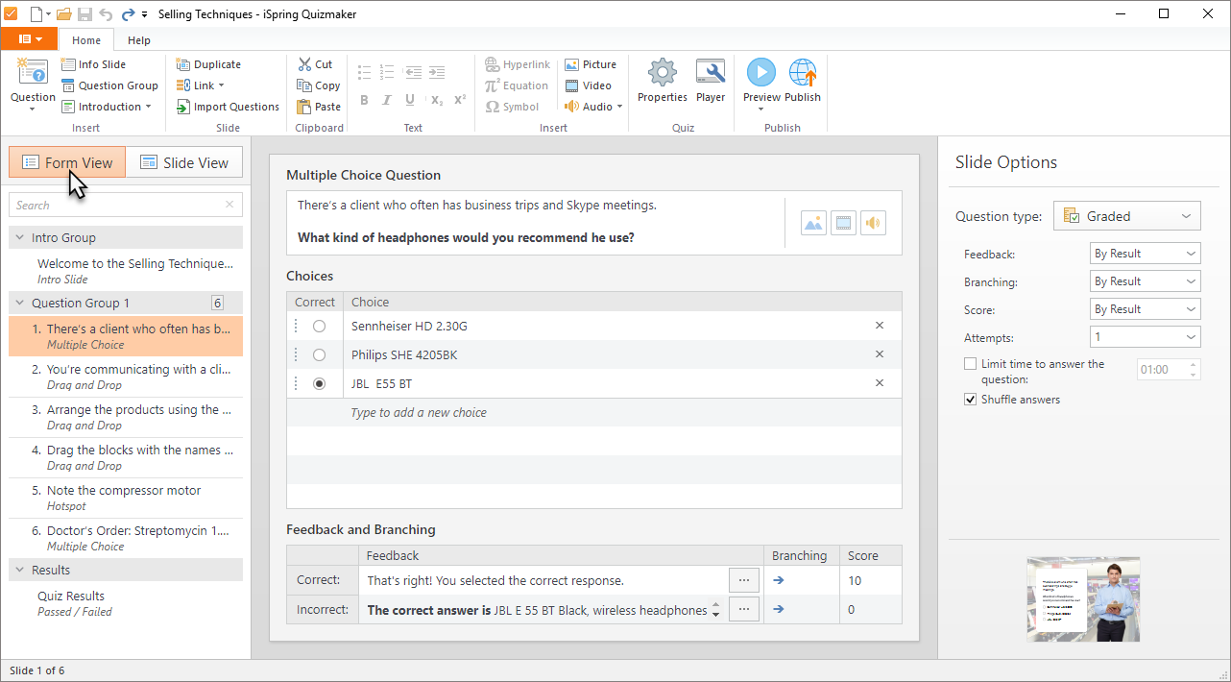Switch to the Help ribbon tab
Image resolution: width=1231 pixels, height=682 pixels.
click(139, 40)
